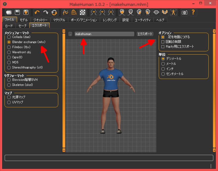Open the ヘルプ main tab

[x=160, y=20]
